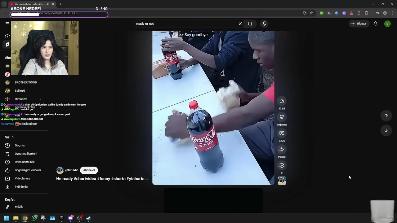Open İndirilenler in the sidebar
Image resolution: width=397 pixels, height=223 pixels.
24,187
